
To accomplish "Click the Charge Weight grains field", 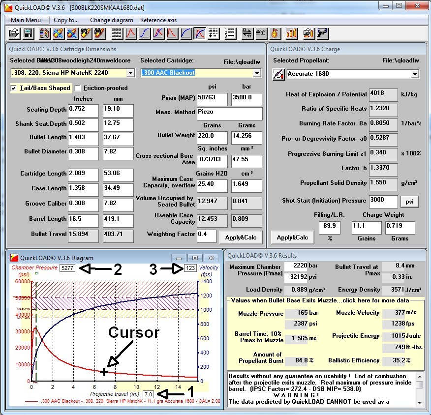I will pyautogui.click(x=367, y=228).
